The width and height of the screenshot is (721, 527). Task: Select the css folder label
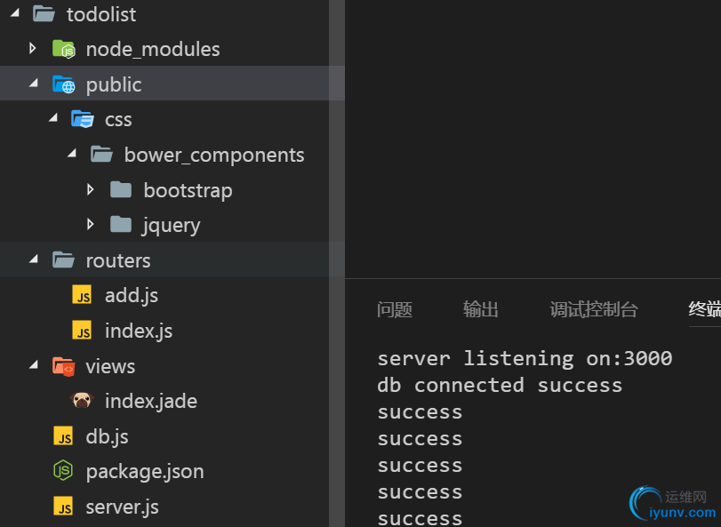click(x=118, y=120)
